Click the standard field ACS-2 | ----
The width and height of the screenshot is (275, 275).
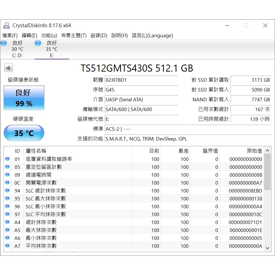[x=188, y=129]
